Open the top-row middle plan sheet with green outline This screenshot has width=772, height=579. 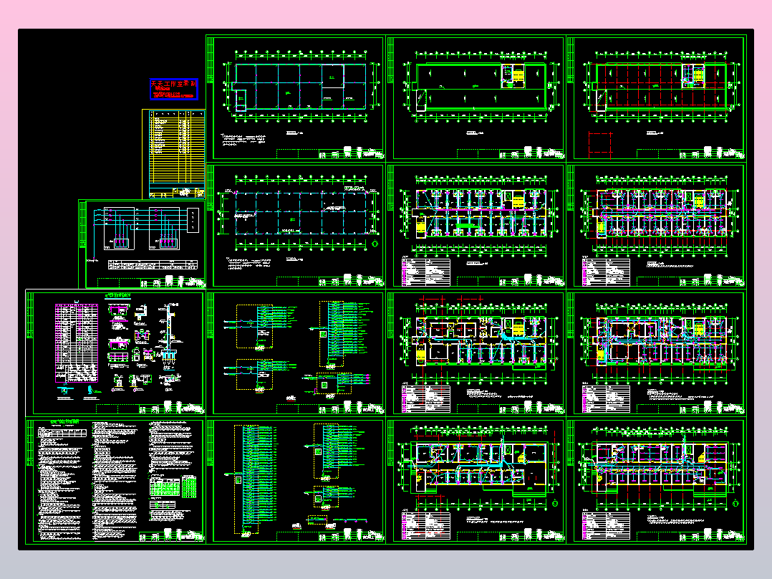476,98
